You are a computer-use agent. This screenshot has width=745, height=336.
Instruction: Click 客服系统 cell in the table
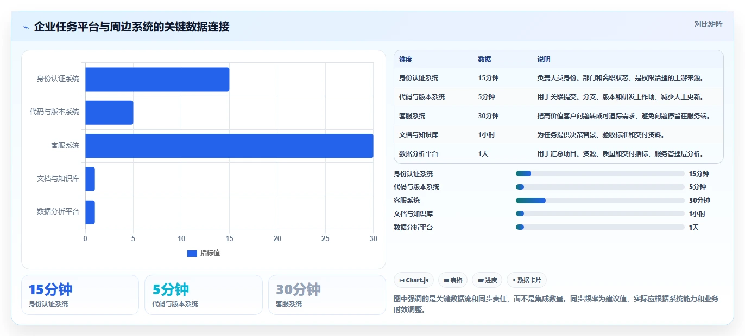412,116
